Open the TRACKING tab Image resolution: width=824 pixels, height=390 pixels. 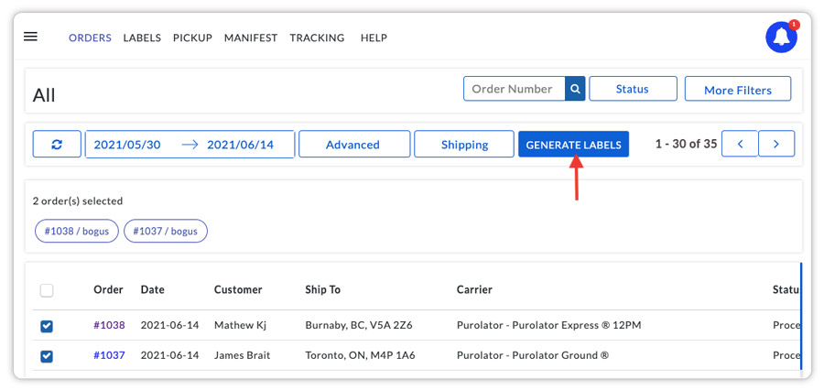317,38
